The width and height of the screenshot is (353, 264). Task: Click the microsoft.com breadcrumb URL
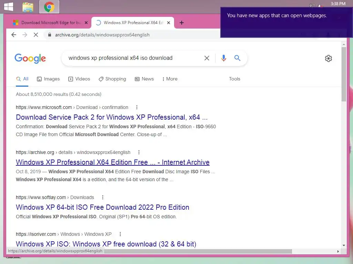[x=72, y=107]
